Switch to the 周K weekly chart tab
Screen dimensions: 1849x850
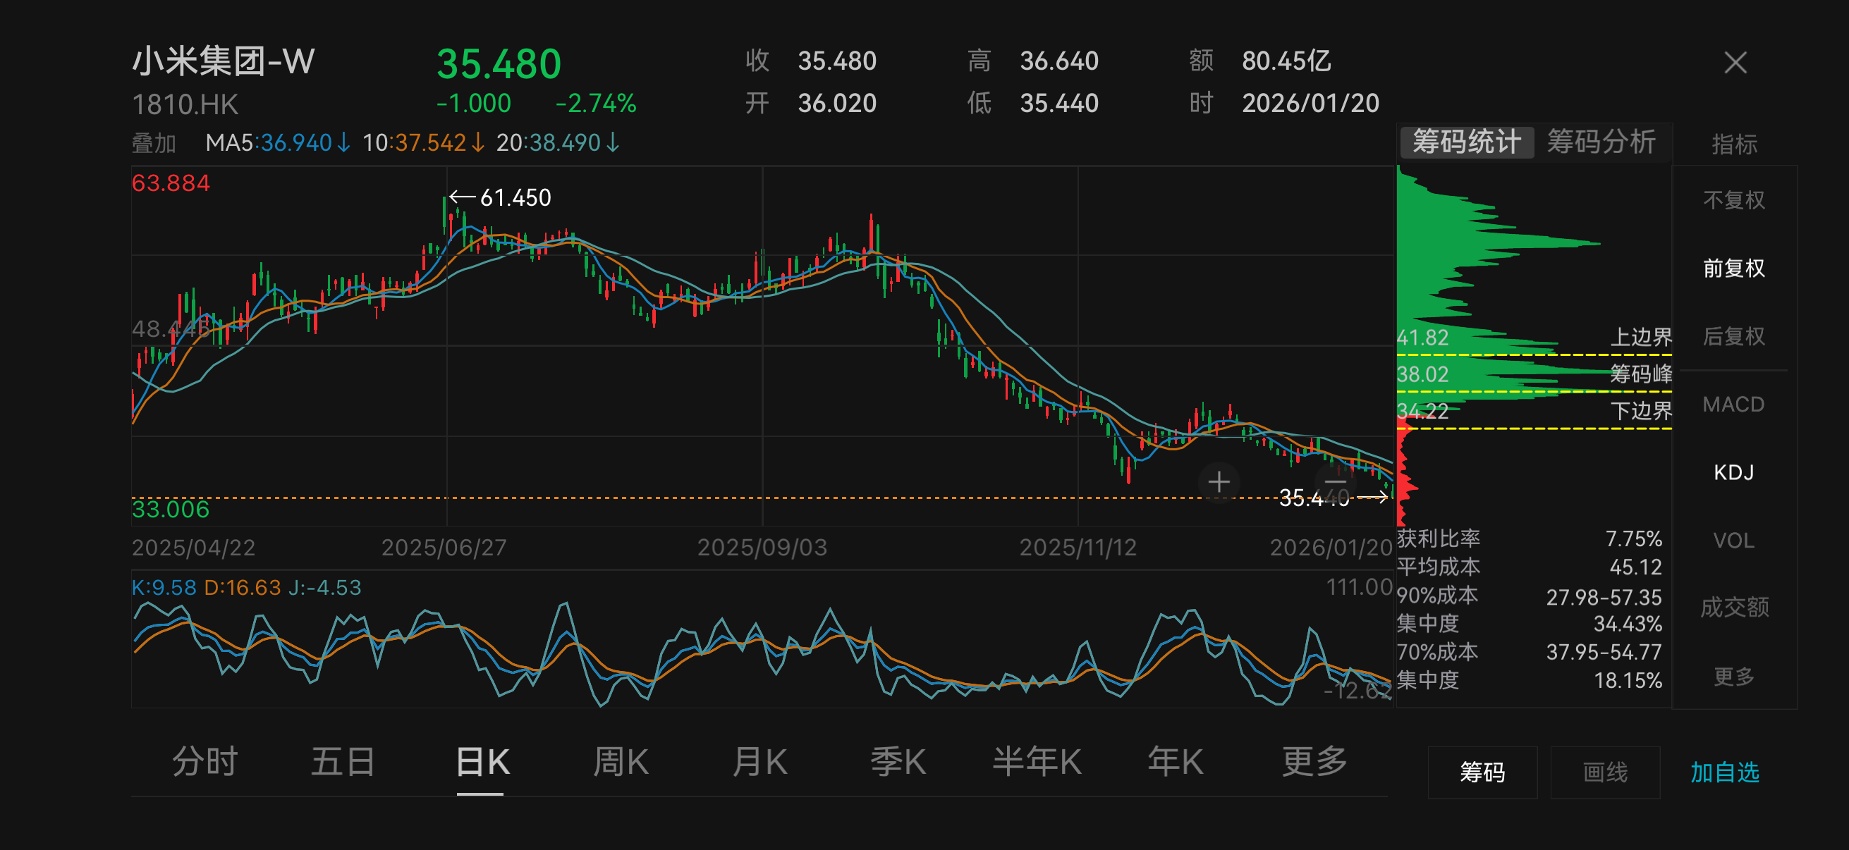click(619, 762)
